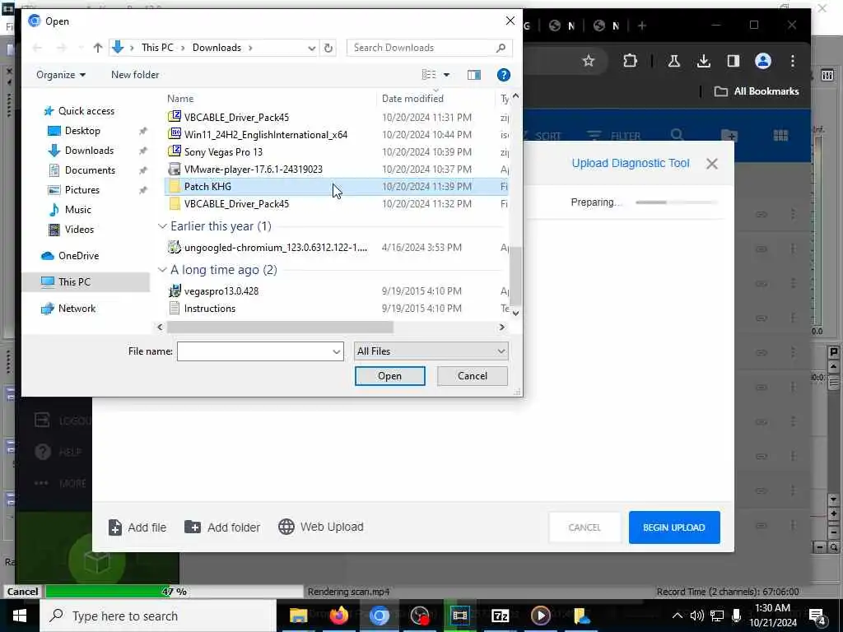Select VMware-player-17.6.1-24319023 installer

click(336, 169)
